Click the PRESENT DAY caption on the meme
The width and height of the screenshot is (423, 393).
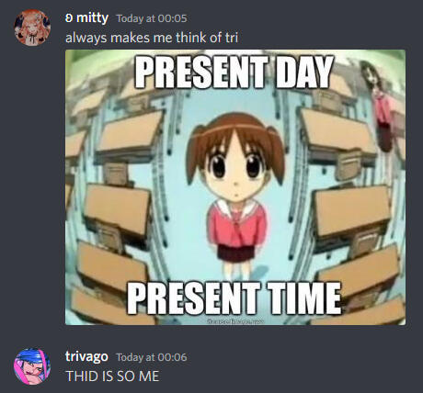click(234, 72)
